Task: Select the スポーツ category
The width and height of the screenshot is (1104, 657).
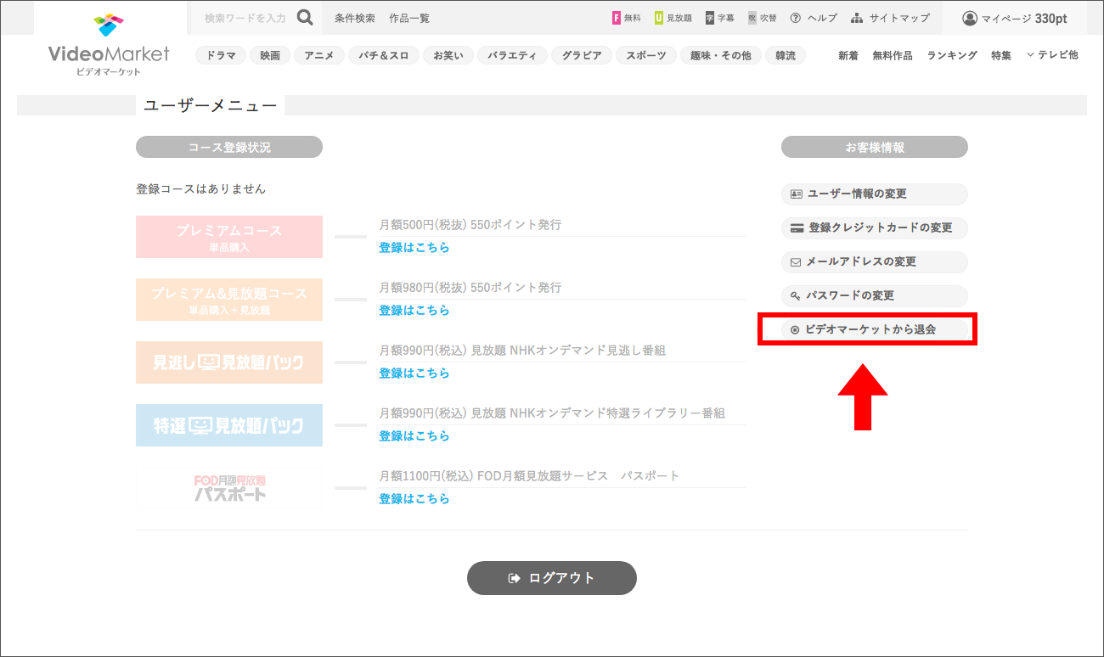Action: (646, 55)
